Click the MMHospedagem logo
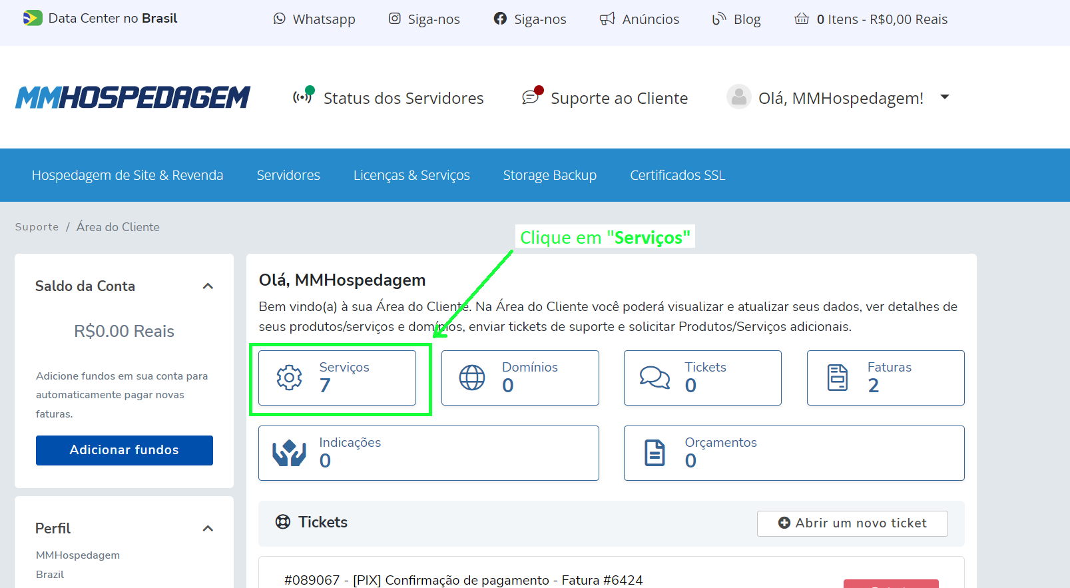This screenshot has height=588, width=1070. click(x=133, y=97)
